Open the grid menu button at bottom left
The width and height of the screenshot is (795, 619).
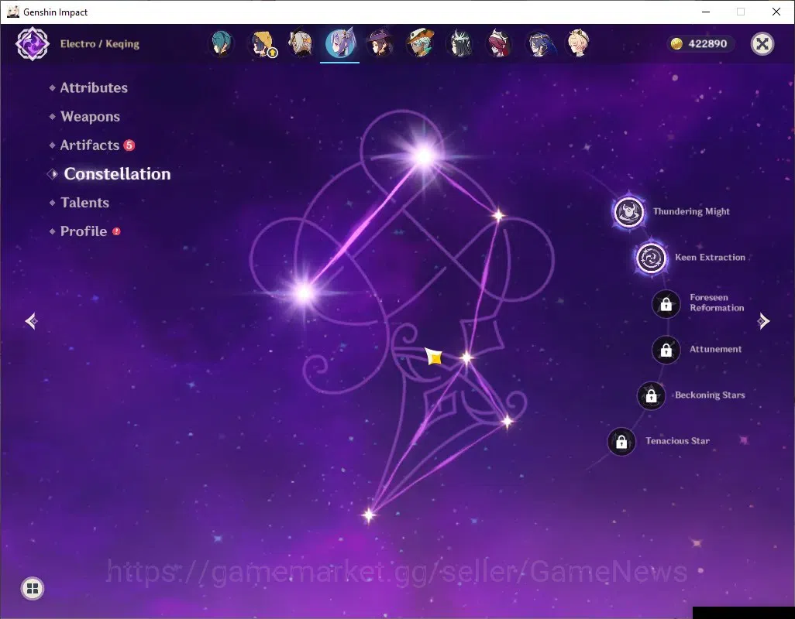click(33, 589)
